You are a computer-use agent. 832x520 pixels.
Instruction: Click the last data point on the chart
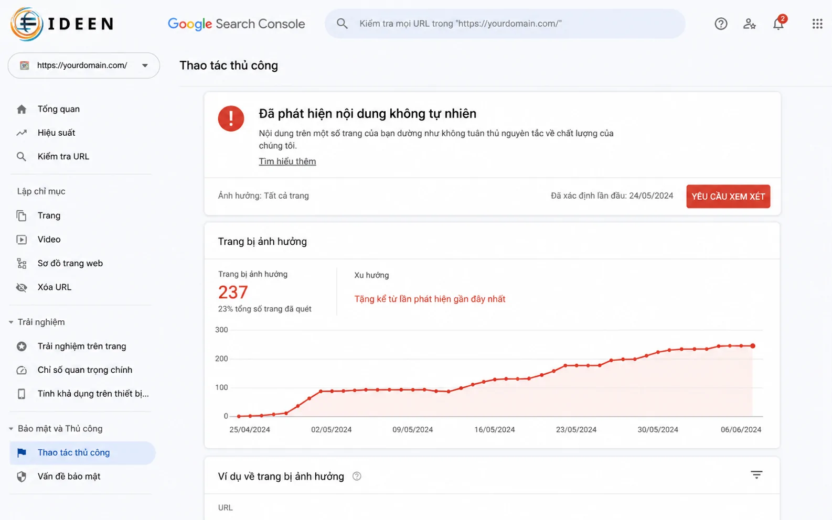tap(753, 346)
